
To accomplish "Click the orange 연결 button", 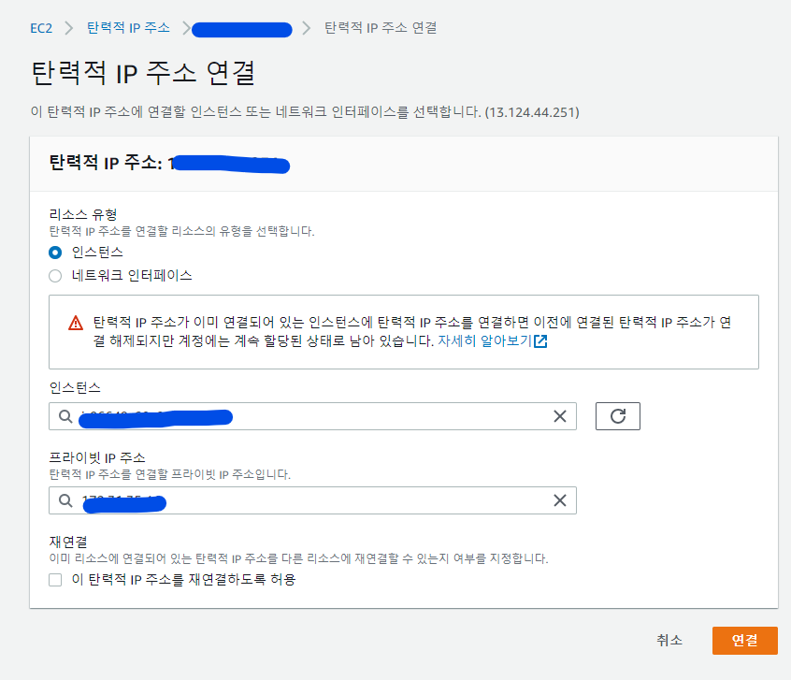I will click(745, 641).
